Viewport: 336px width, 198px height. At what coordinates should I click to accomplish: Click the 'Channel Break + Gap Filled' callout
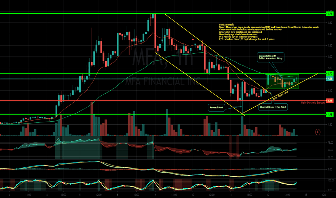pyautogui.click(x=273, y=107)
